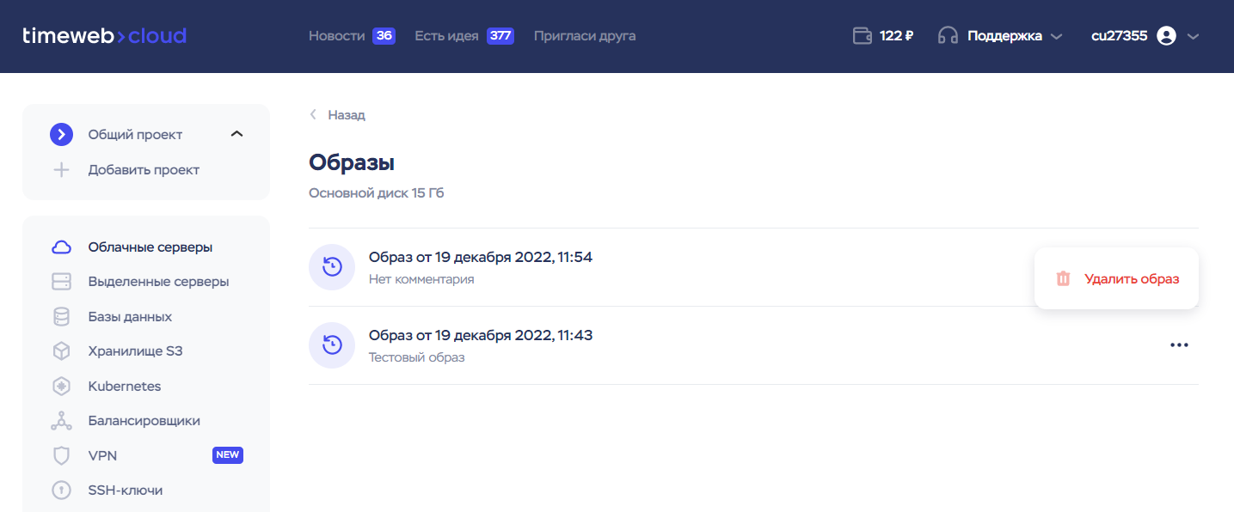1234x512 pixels.
Task: Open three-dot menu for Тестовый образ
Action: [1179, 345]
